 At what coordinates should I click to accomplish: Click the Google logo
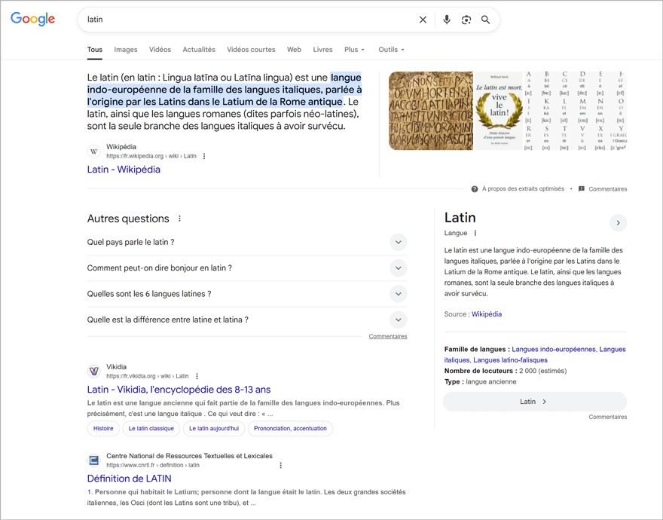click(32, 19)
